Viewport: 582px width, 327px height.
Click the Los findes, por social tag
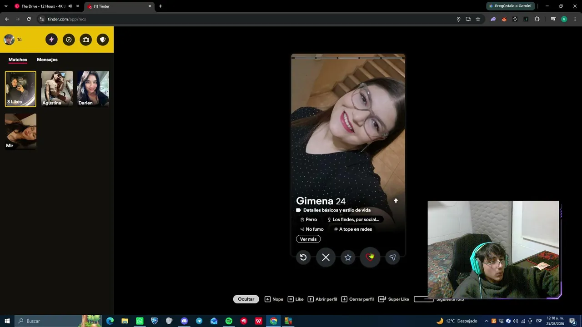point(353,220)
